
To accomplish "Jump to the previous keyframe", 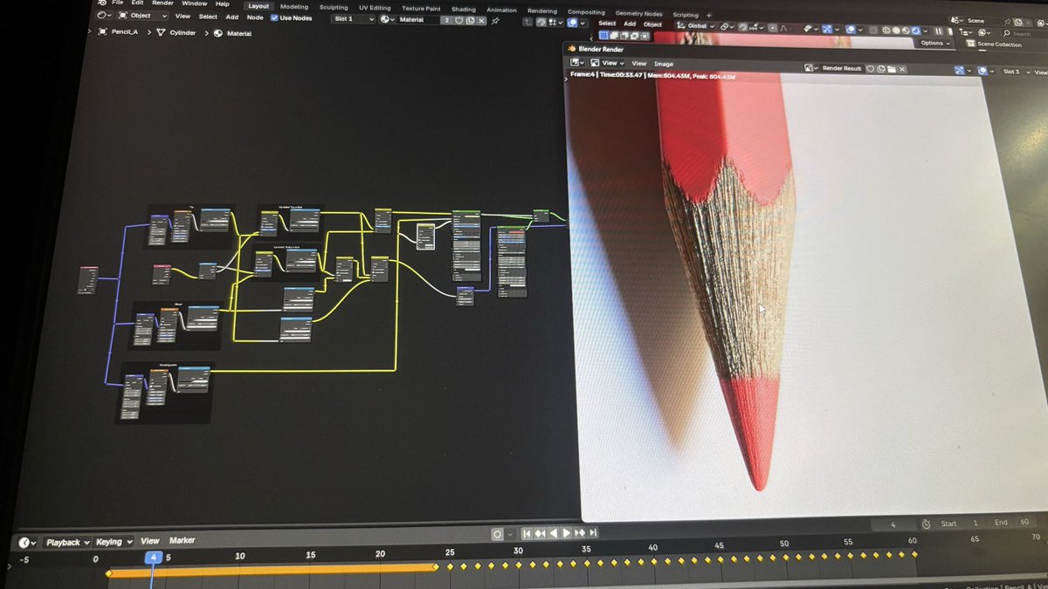I will point(540,533).
